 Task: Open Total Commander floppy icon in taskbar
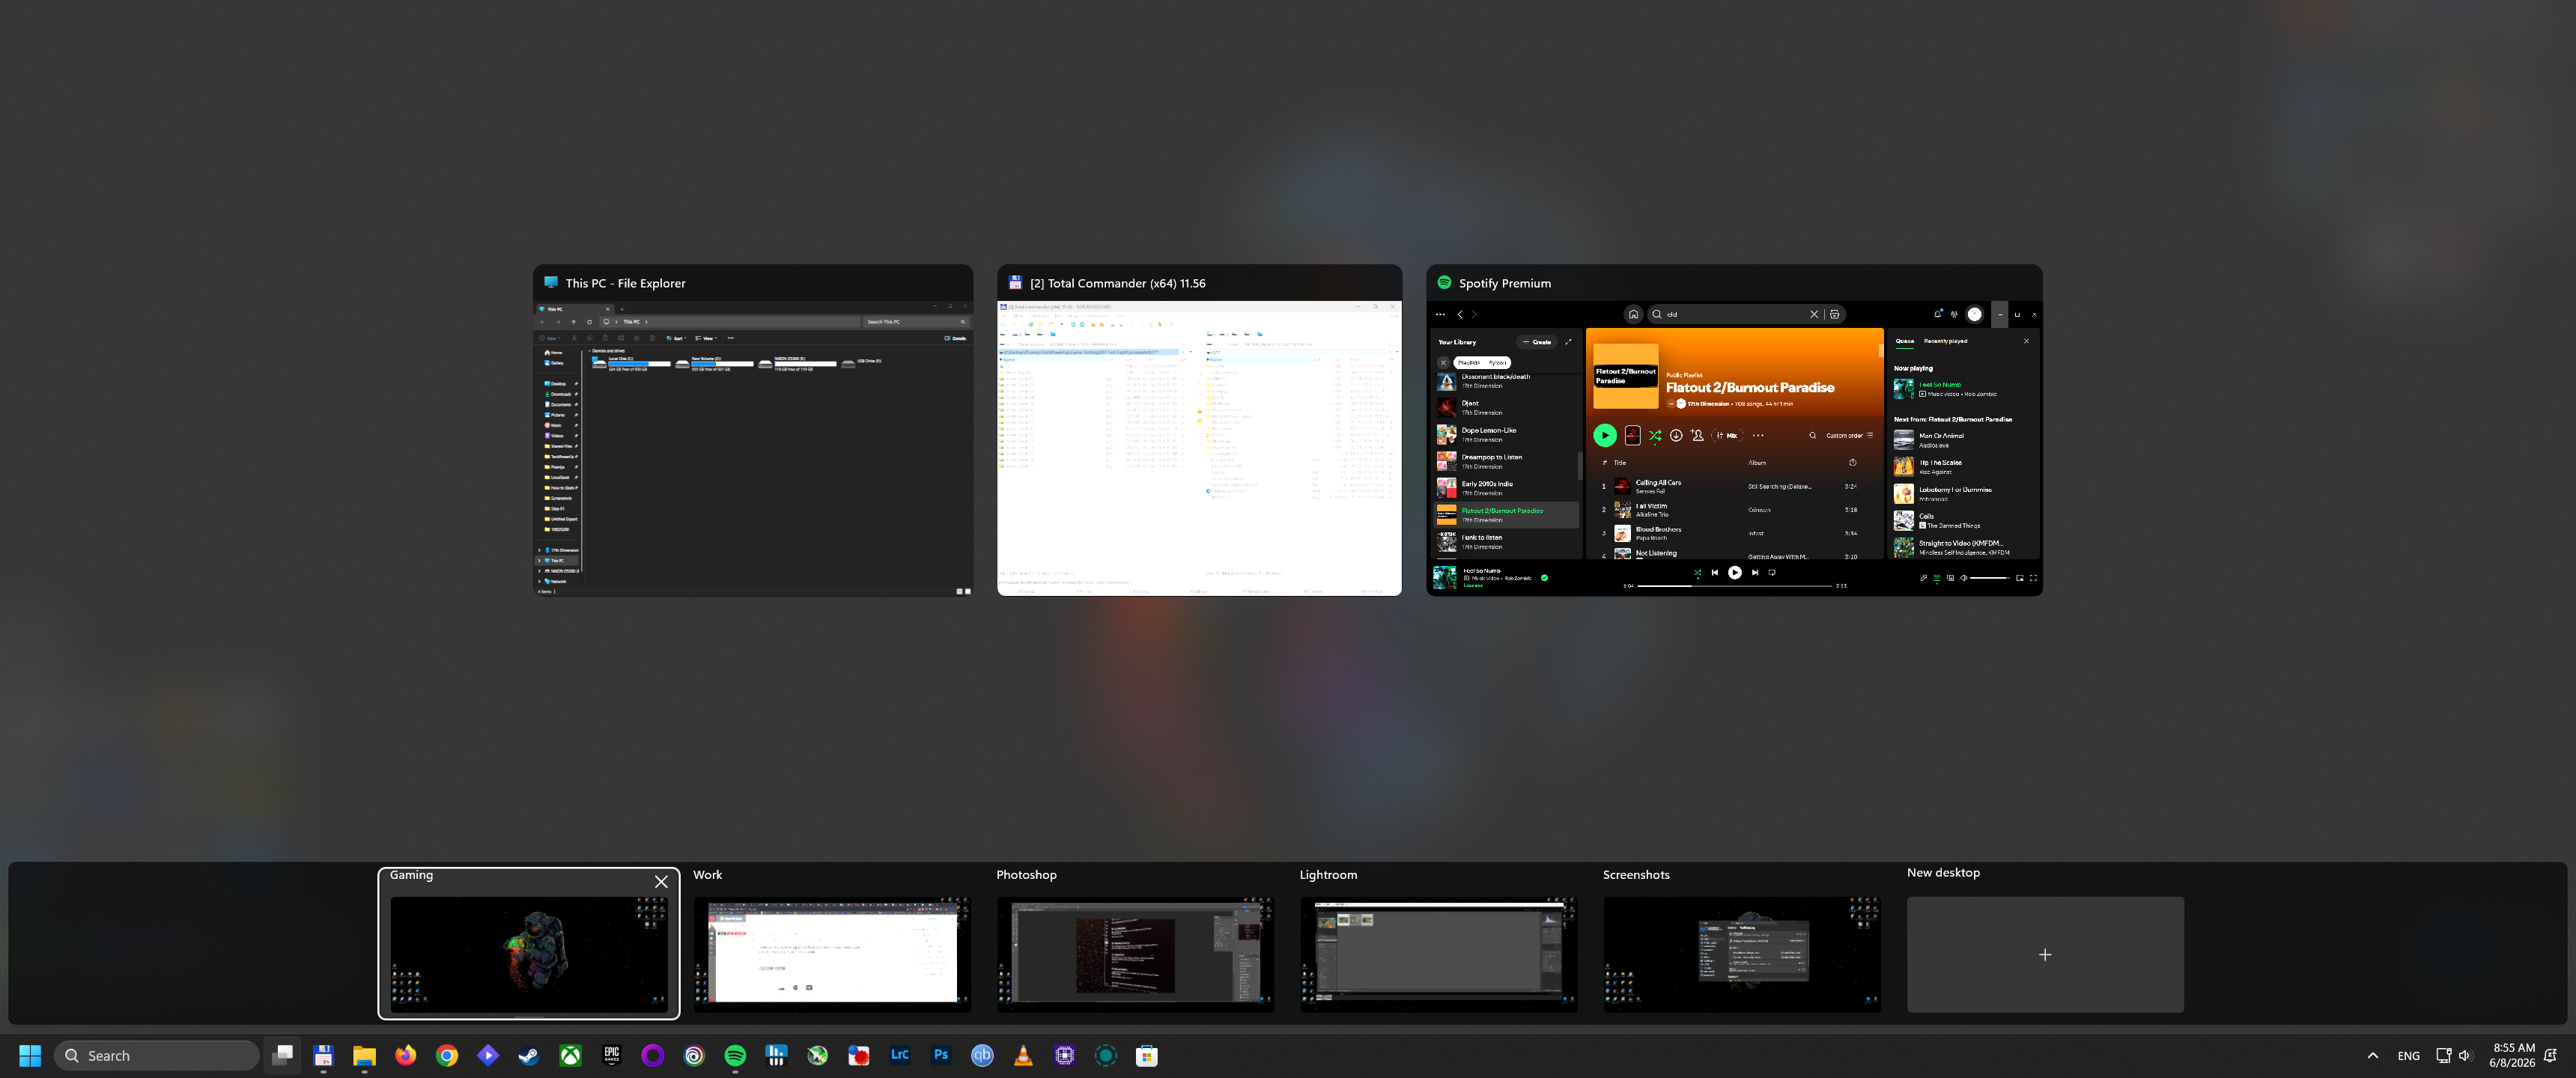[323, 1055]
